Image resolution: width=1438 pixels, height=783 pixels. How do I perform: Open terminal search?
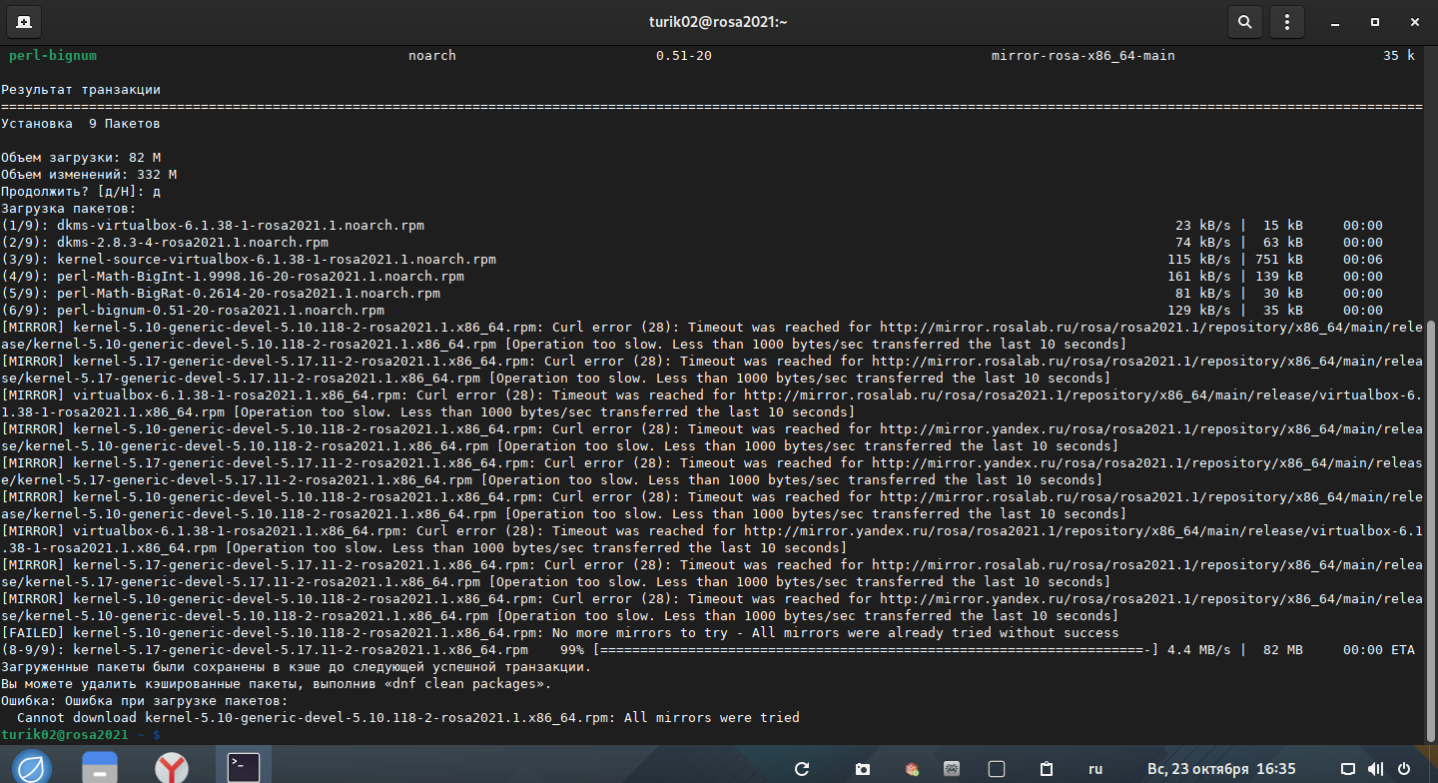click(1244, 21)
